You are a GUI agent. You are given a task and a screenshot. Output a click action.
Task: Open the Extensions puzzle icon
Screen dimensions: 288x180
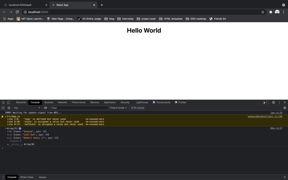click(271, 12)
